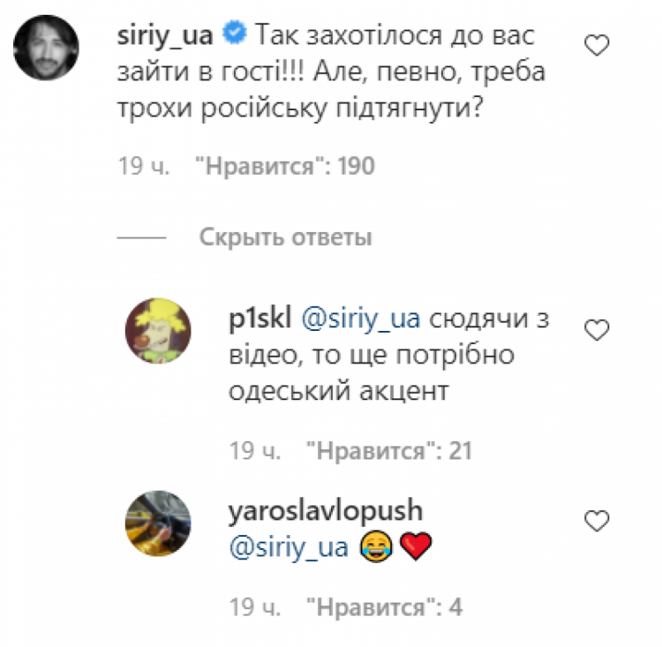
Task: View likes "Нравится": 21 on p1skl reply
Action: [389, 451]
